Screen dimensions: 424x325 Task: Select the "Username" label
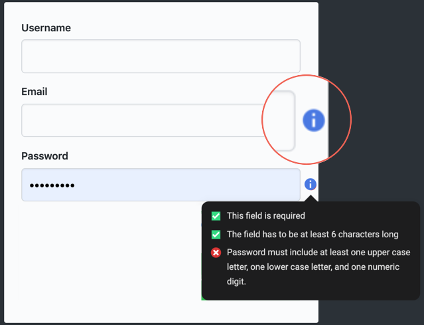(46, 28)
